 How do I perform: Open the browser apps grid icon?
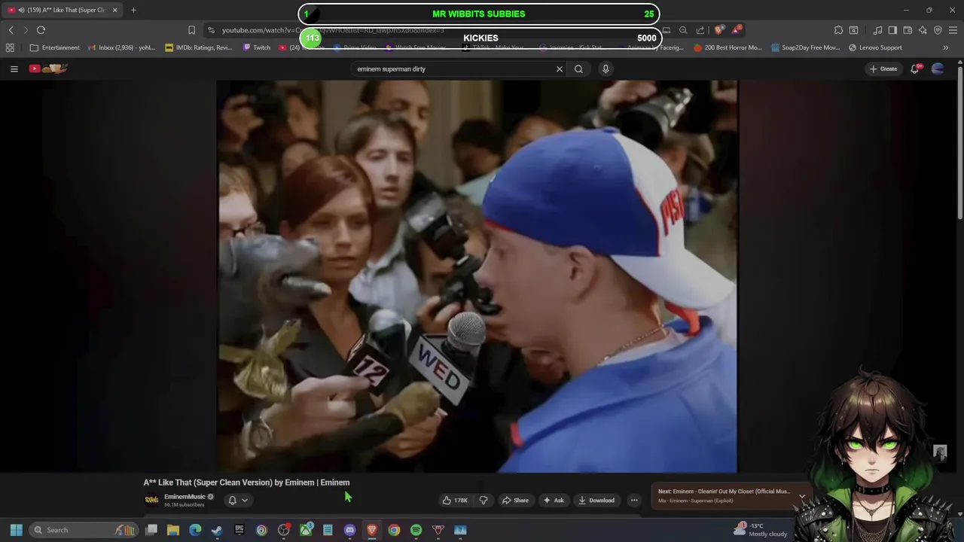pos(10,47)
